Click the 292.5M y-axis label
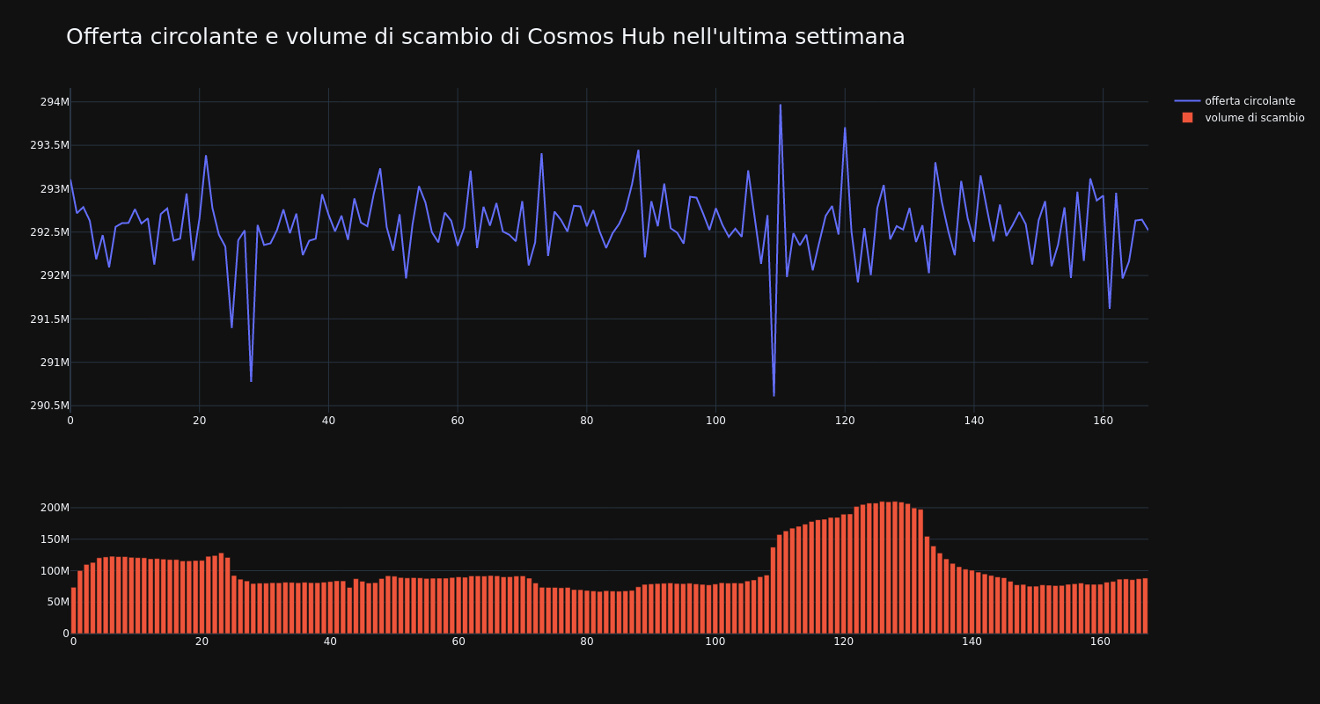This screenshot has height=704, width=1320. [x=49, y=232]
